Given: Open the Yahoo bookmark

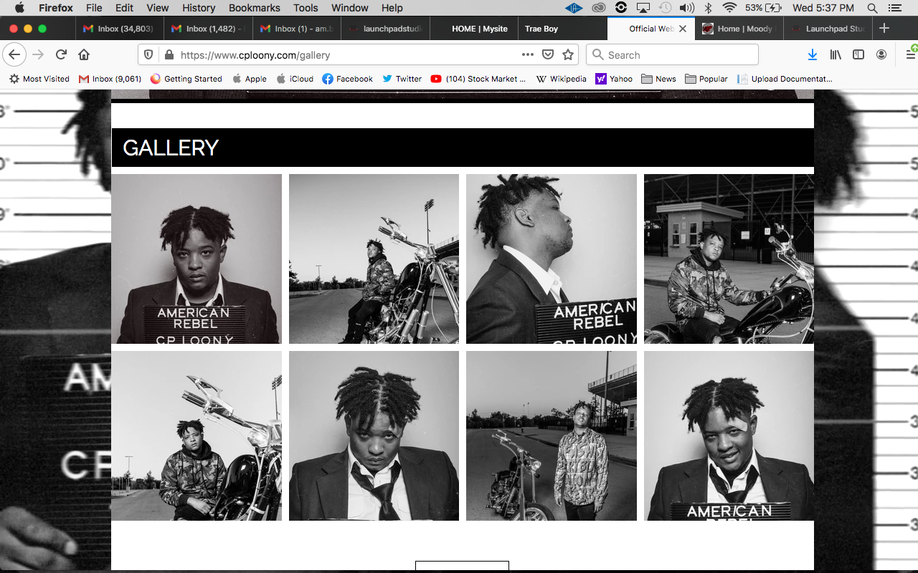Looking at the screenshot, I should coord(614,79).
